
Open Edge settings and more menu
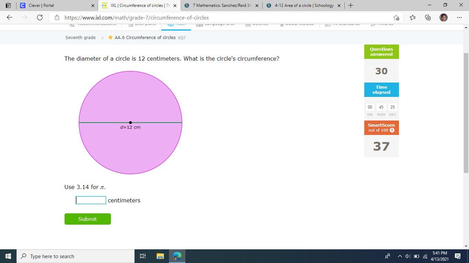click(x=459, y=17)
